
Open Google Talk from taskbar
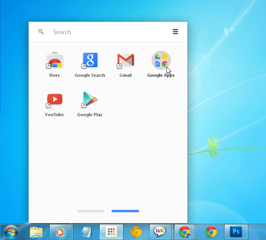(160, 232)
